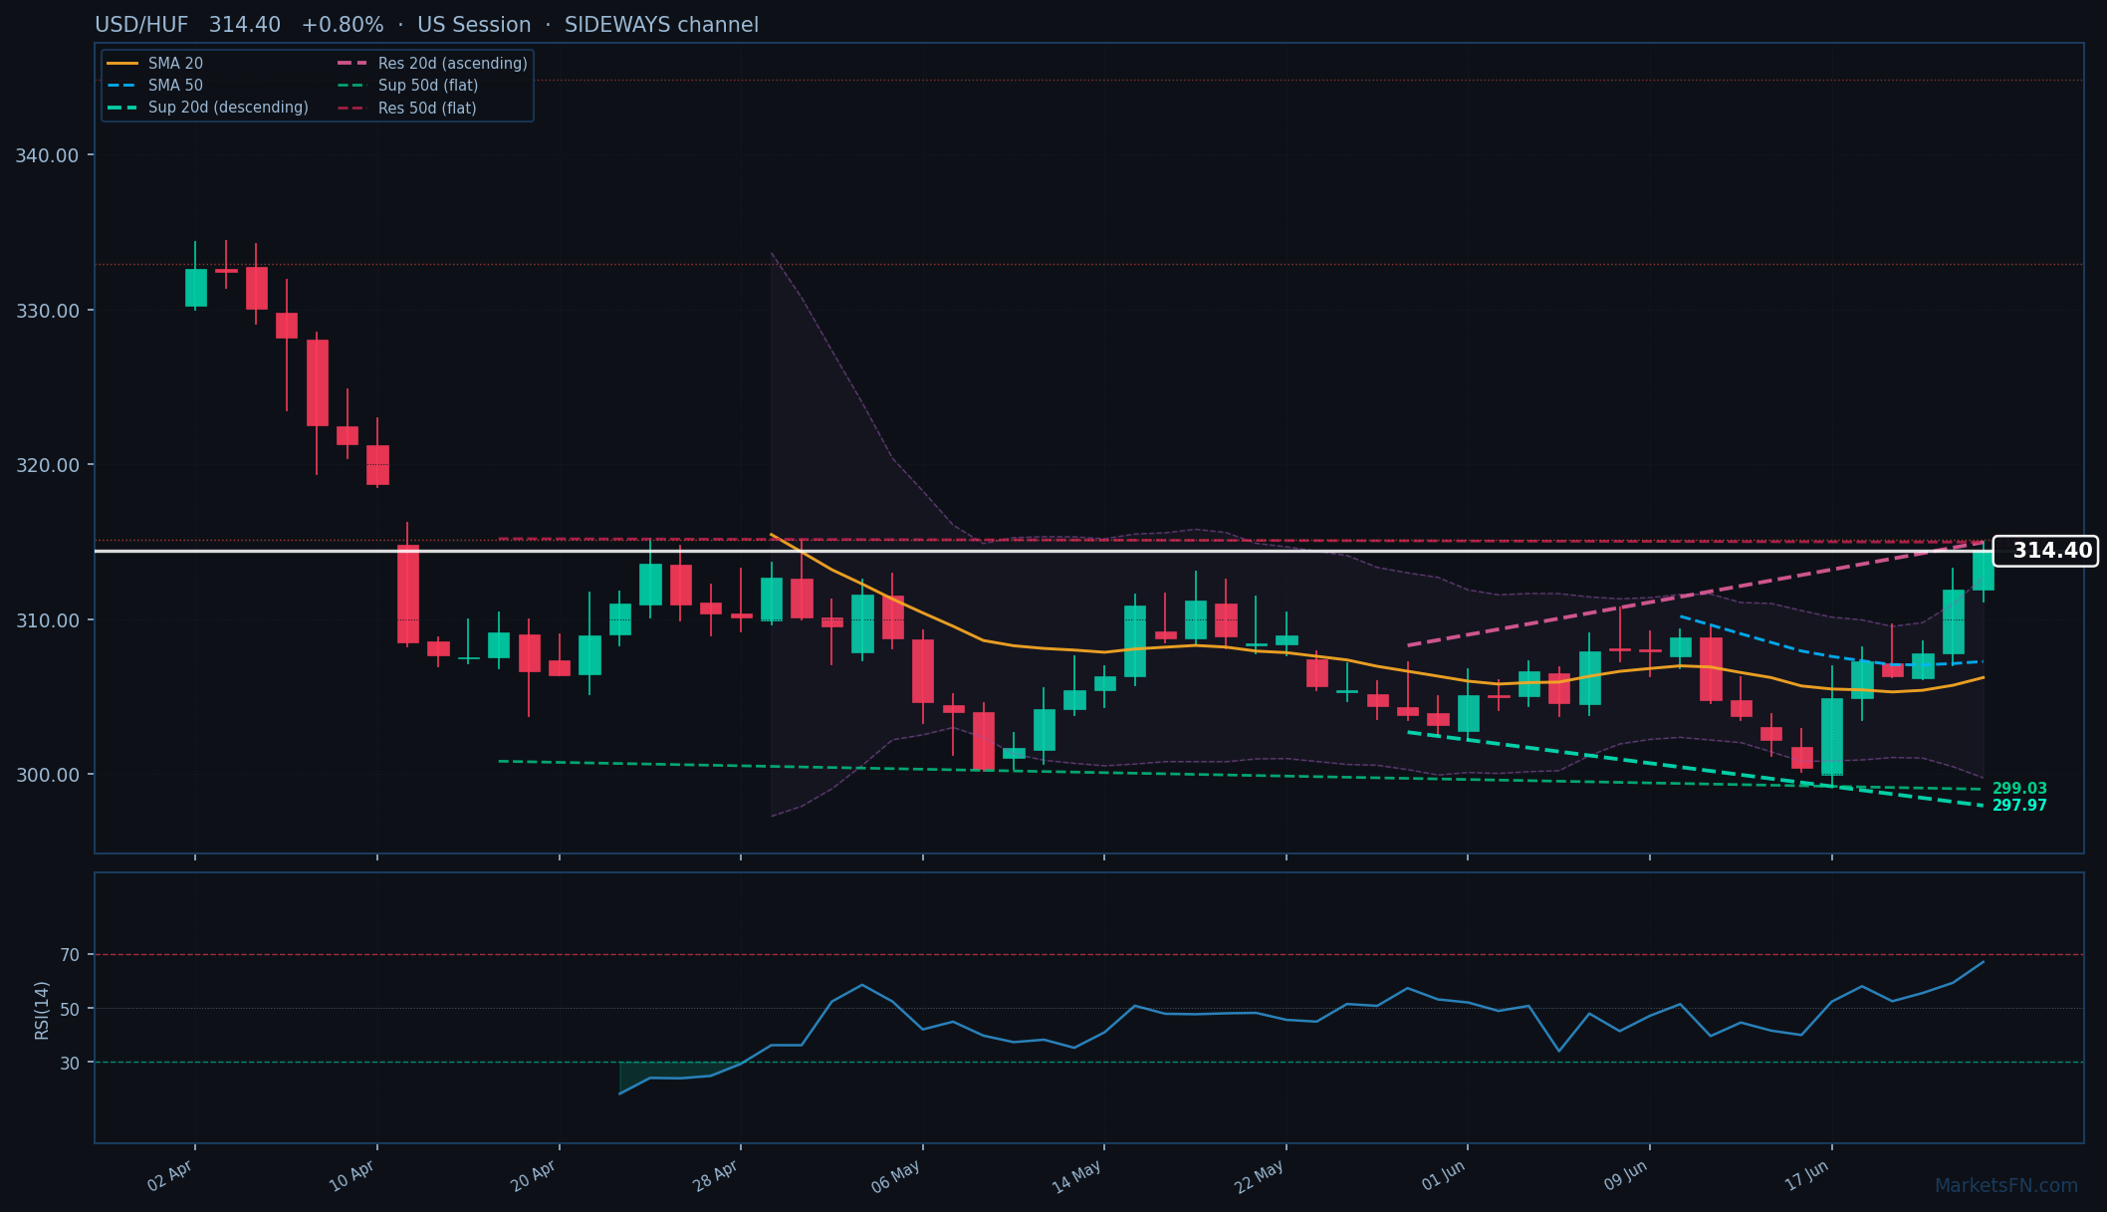Click the 320.00 price axis label

[47, 465]
